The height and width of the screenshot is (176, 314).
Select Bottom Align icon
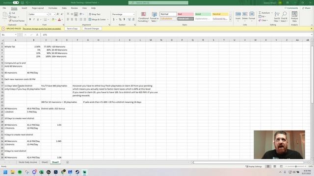76,14
